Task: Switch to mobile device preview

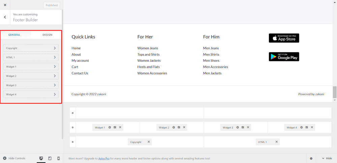Action: coord(58,158)
